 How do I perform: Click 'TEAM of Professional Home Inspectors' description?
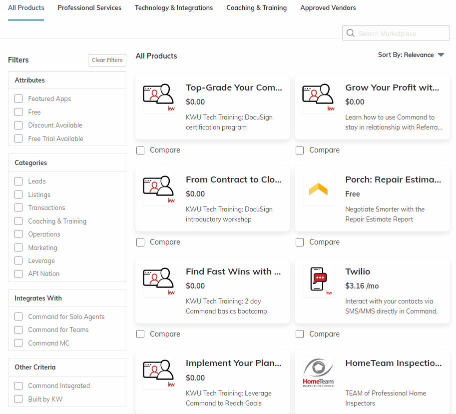point(386,398)
